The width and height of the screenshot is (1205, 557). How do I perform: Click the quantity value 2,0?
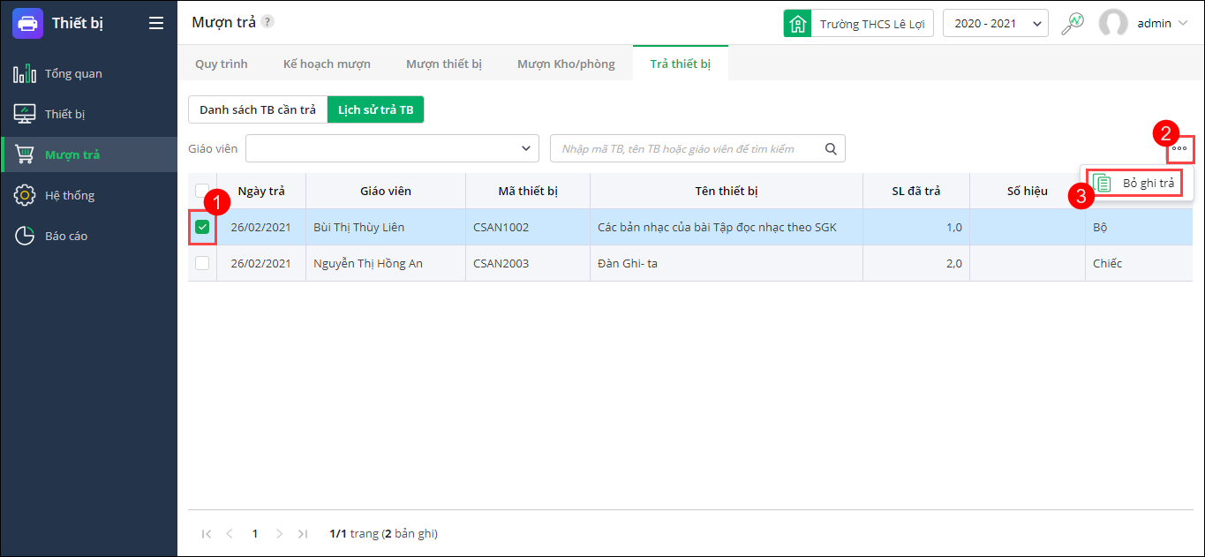tap(954, 263)
